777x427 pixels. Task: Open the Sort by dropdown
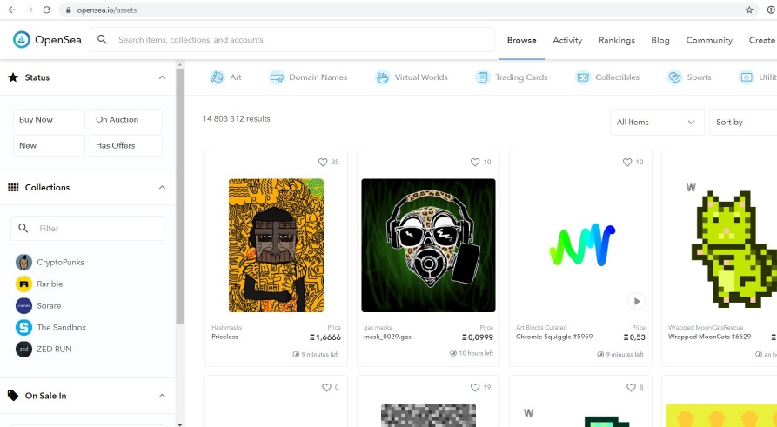click(743, 123)
